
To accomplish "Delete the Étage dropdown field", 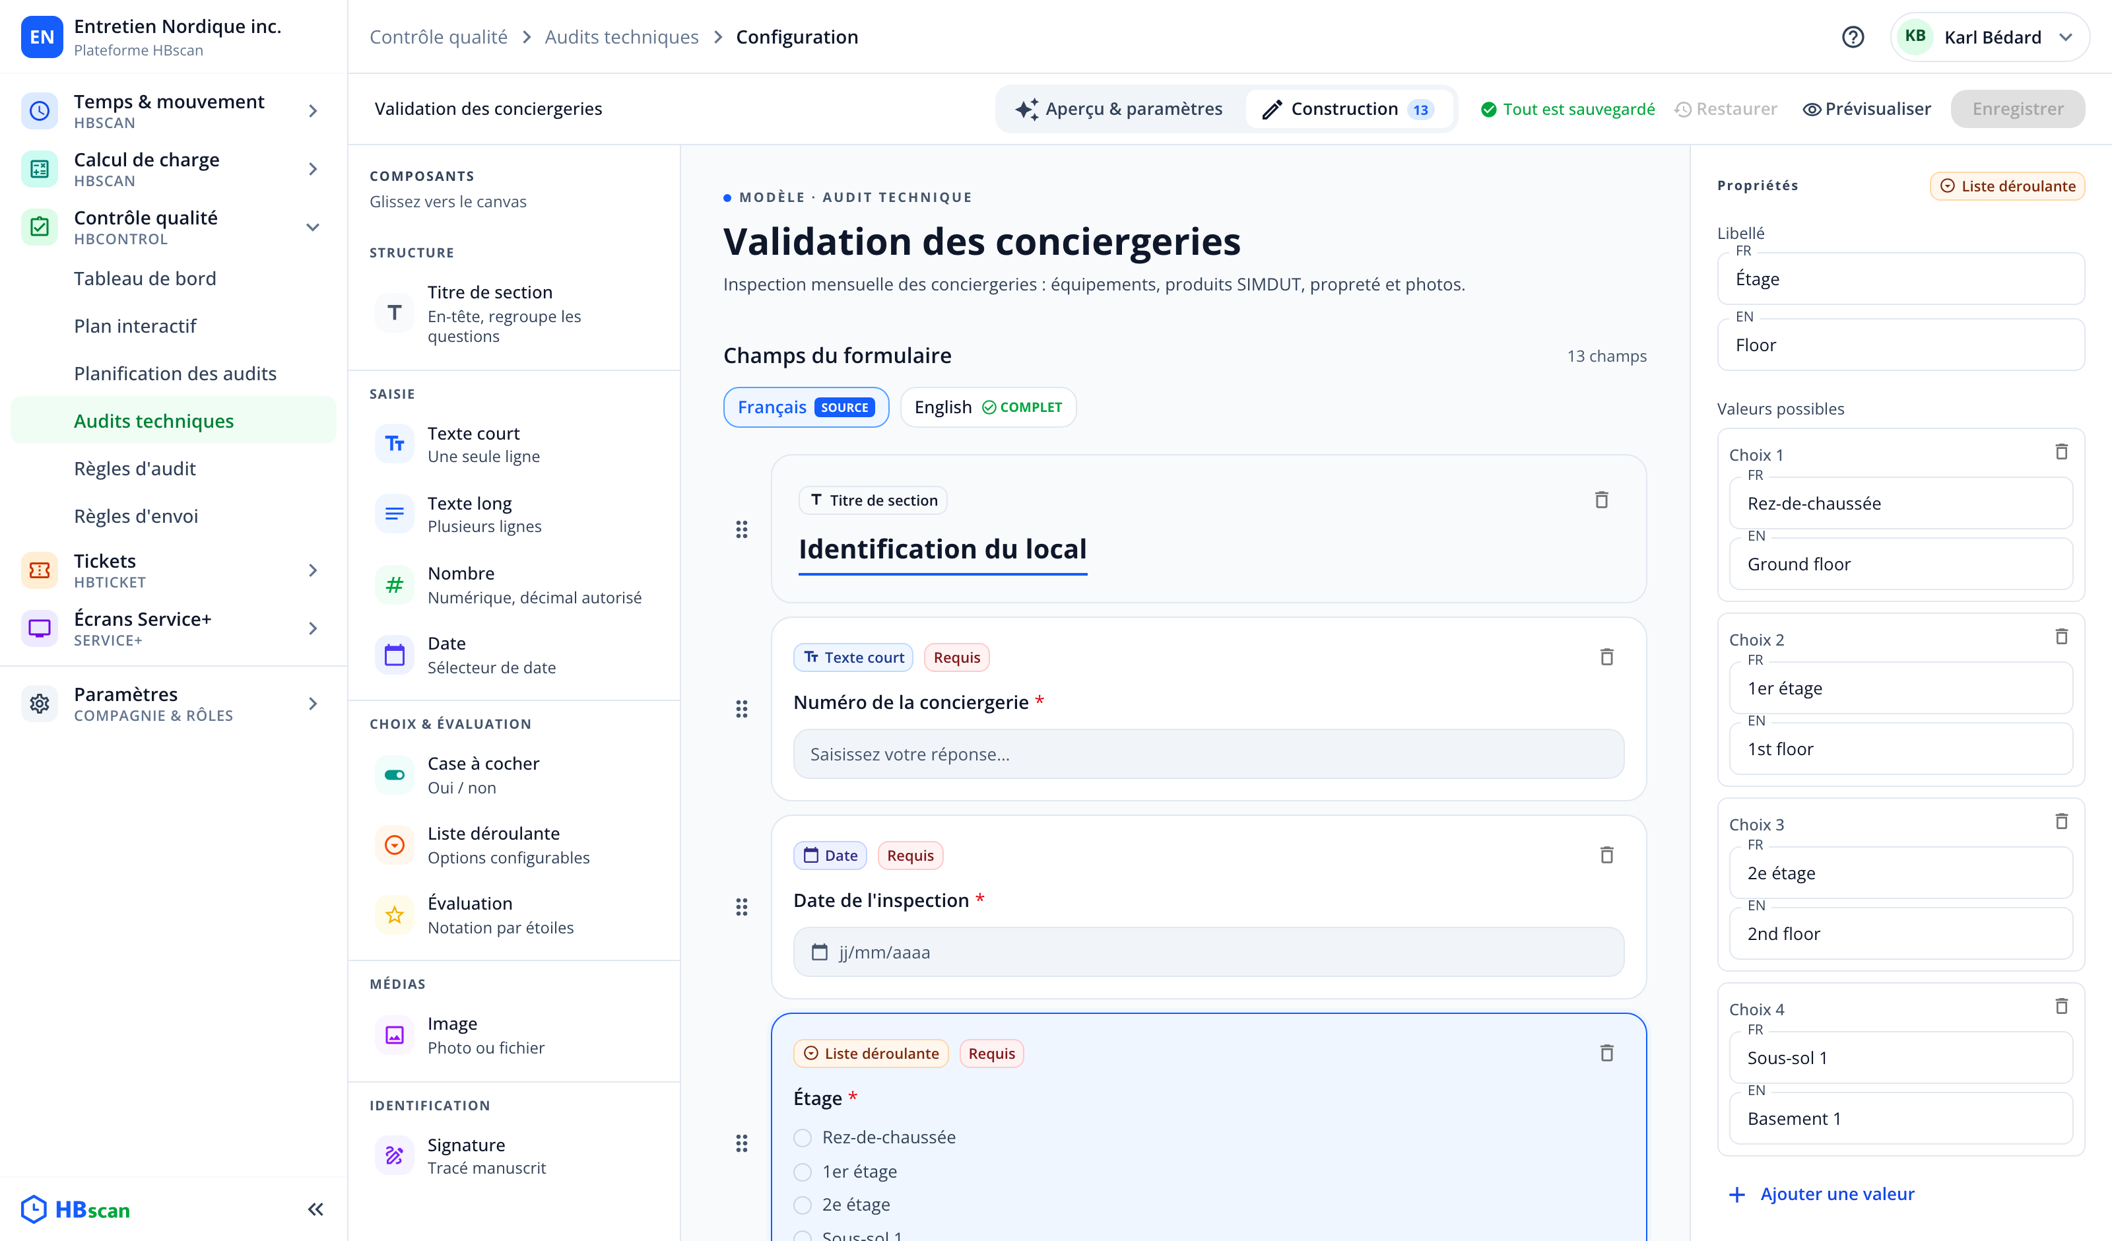I will (1606, 1052).
